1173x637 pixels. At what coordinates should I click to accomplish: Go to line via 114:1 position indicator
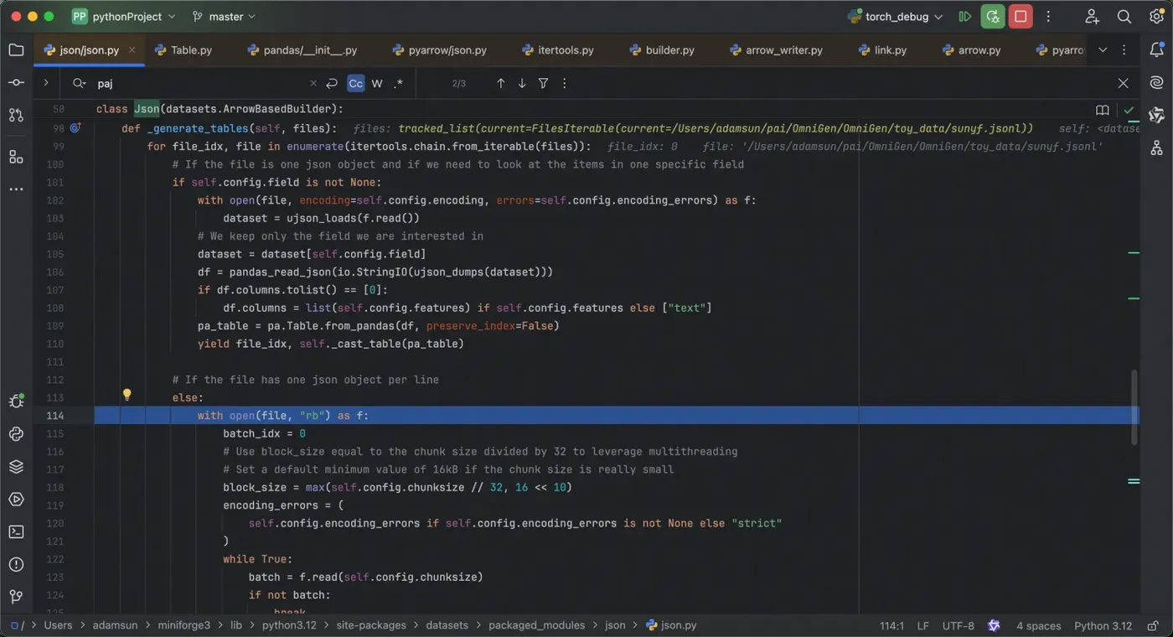click(x=891, y=625)
